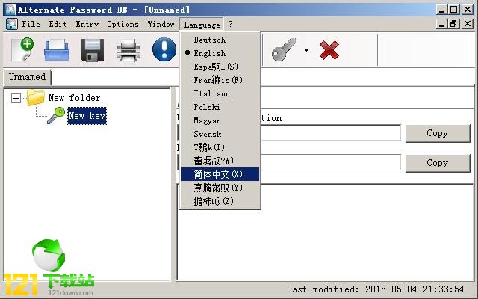
Task: Select the New key tree entry
Action: (87, 116)
